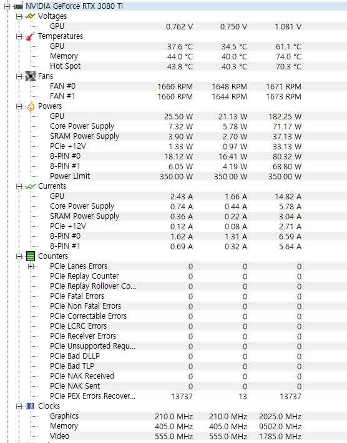Collapse the Counters group
This screenshot has height=443, width=347.
19,256
